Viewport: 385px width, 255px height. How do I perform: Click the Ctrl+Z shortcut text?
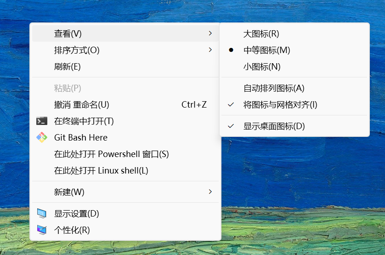click(x=194, y=105)
